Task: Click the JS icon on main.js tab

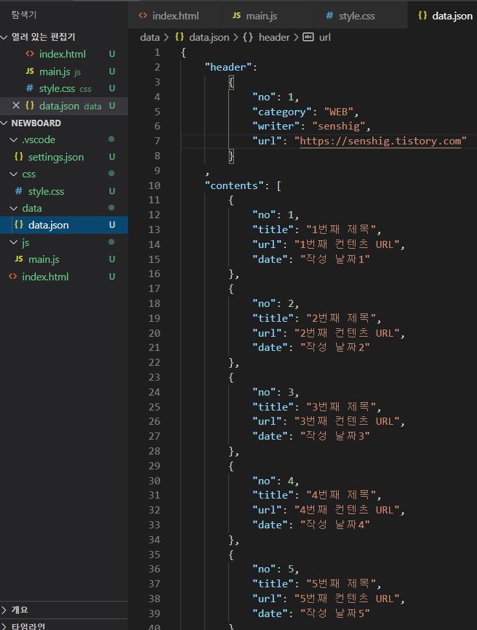Action: (x=237, y=16)
